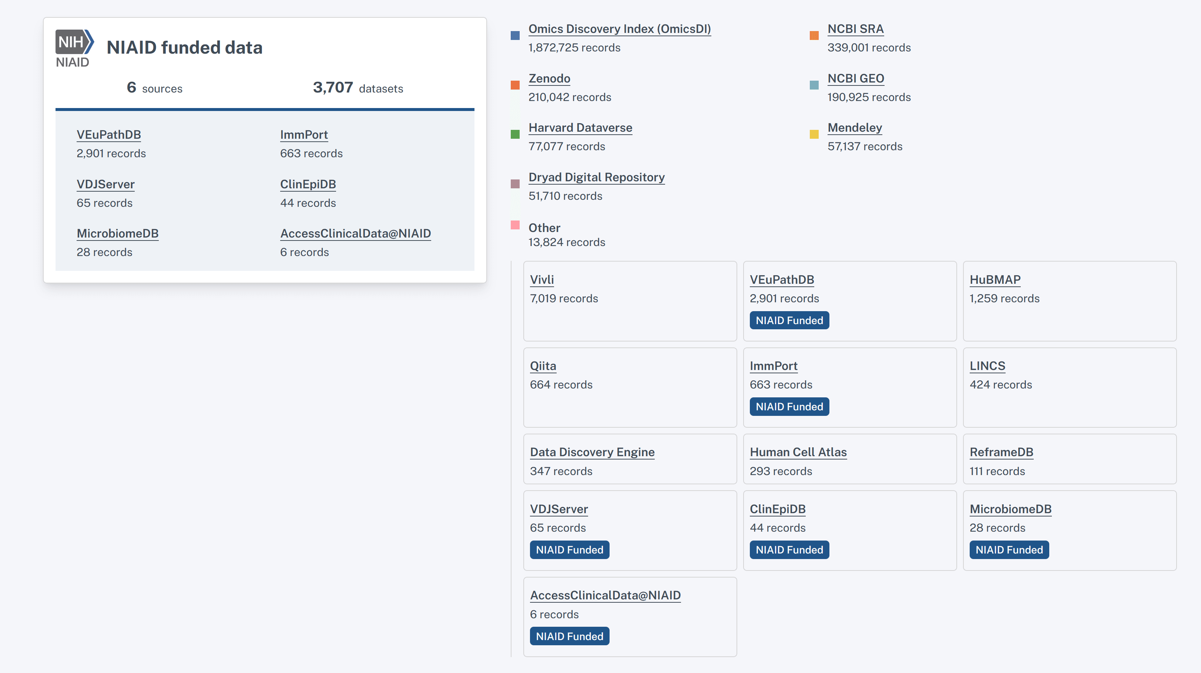The image size is (1201, 673).
Task: Click NIAID Funded badge under ClinEpiDB card
Action: pos(789,549)
